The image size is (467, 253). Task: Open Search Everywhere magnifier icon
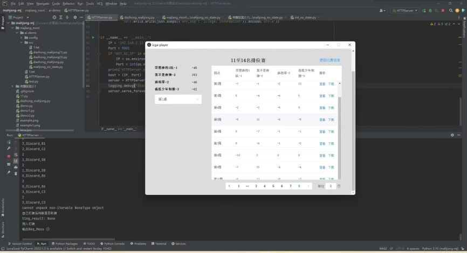tap(451, 10)
